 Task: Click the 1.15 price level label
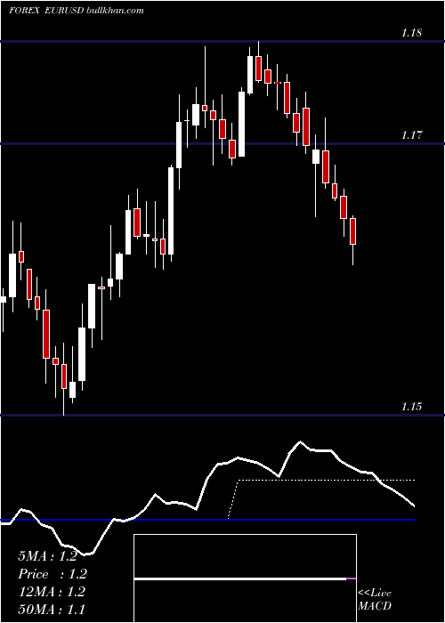pyautogui.click(x=411, y=407)
